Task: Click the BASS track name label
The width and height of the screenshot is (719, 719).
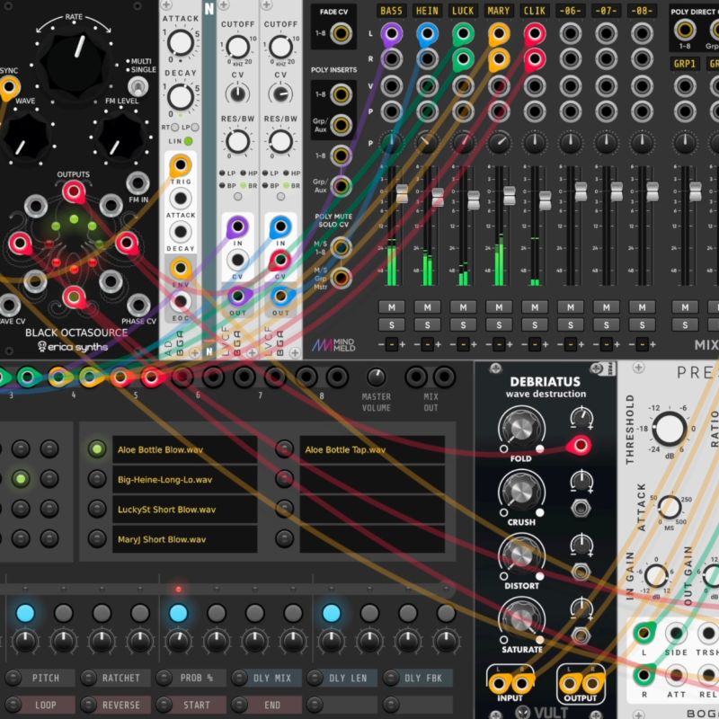Action: tap(391, 11)
